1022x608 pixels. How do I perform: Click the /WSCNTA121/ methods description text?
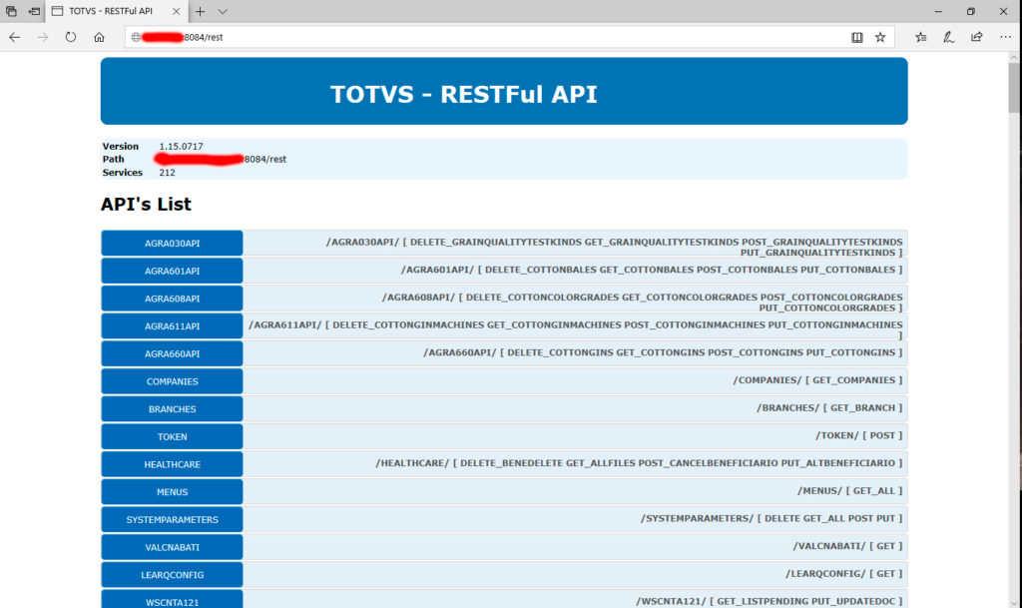click(769, 601)
